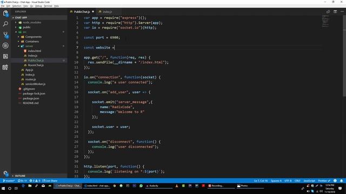This screenshot has width=346, height=194.
Task: Open the Edit menu
Action: pyautogui.click(x=8, y=6)
